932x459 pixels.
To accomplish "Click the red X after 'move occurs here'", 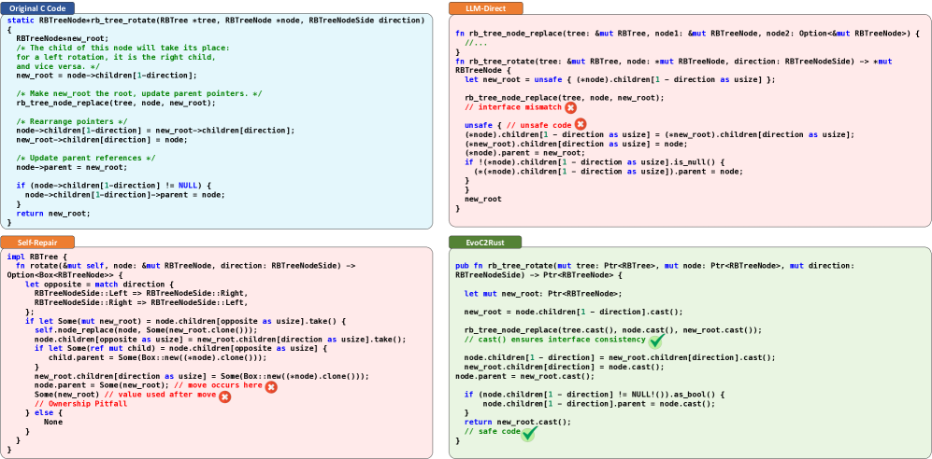I will pyautogui.click(x=271, y=385).
